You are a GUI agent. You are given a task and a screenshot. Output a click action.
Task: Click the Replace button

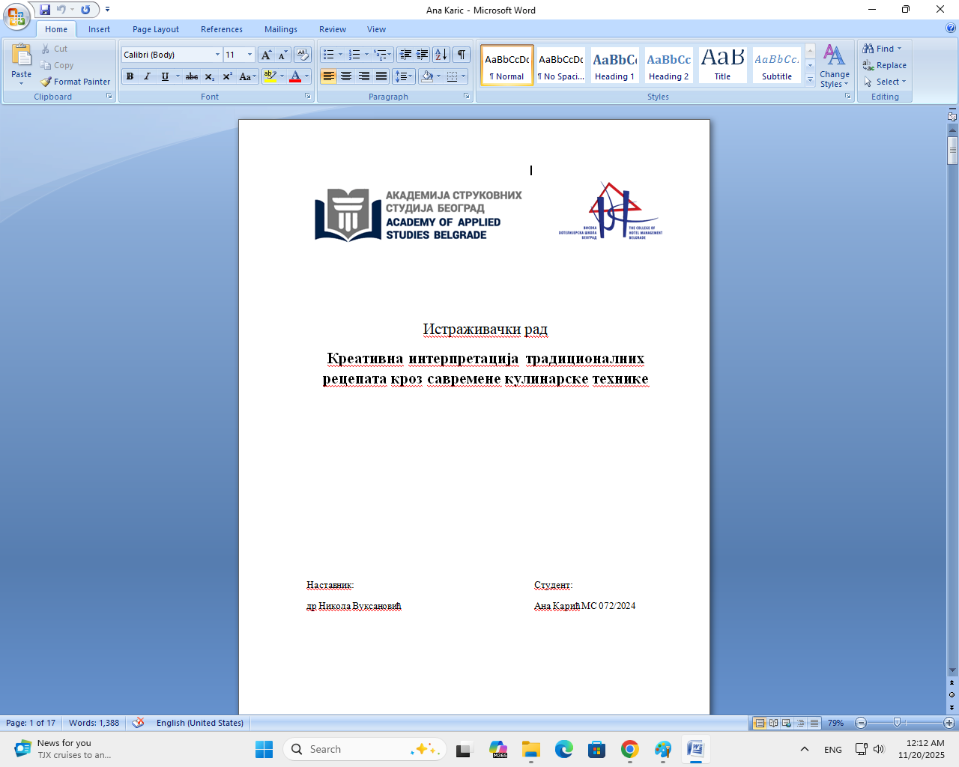click(x=885, y=65)
